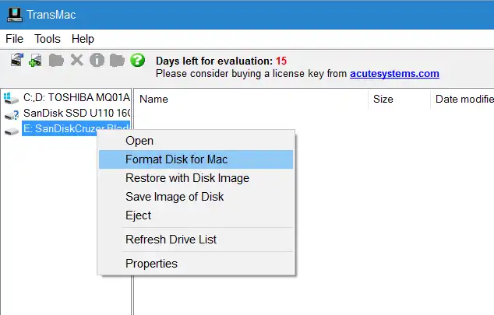Sort by Size column header
Screen dimensions: 494x315
pyautogui.click(x=383, y=99)
